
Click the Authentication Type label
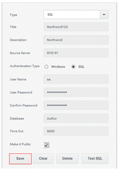pos(25,66)
